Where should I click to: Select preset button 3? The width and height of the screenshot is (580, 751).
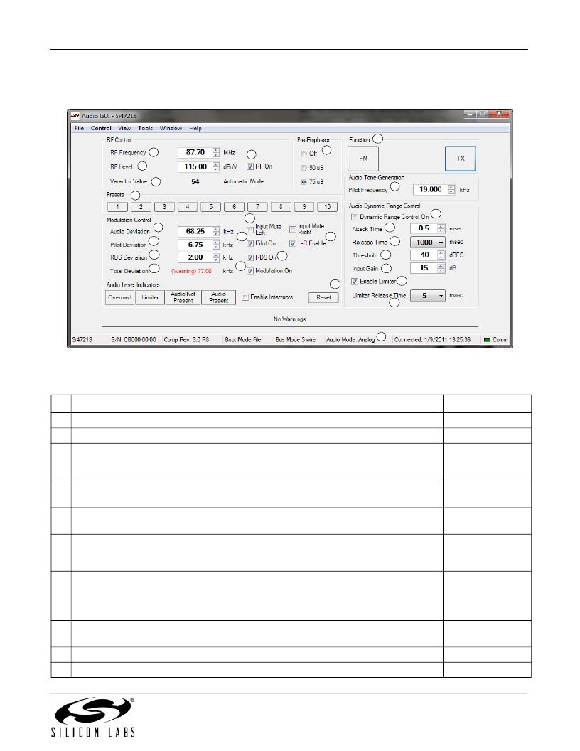pyautogui.click(x=164, y=207)
